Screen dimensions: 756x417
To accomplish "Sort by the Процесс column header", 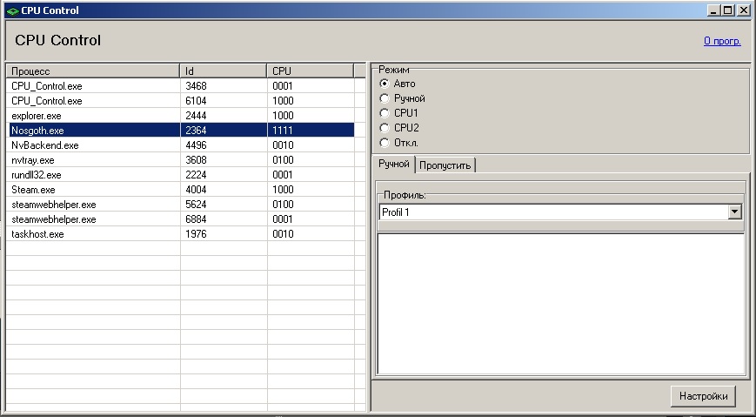I will click(93, 71).
